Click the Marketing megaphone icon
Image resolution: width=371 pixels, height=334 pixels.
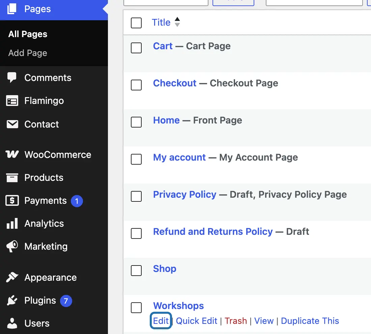(x=12, y=246)
